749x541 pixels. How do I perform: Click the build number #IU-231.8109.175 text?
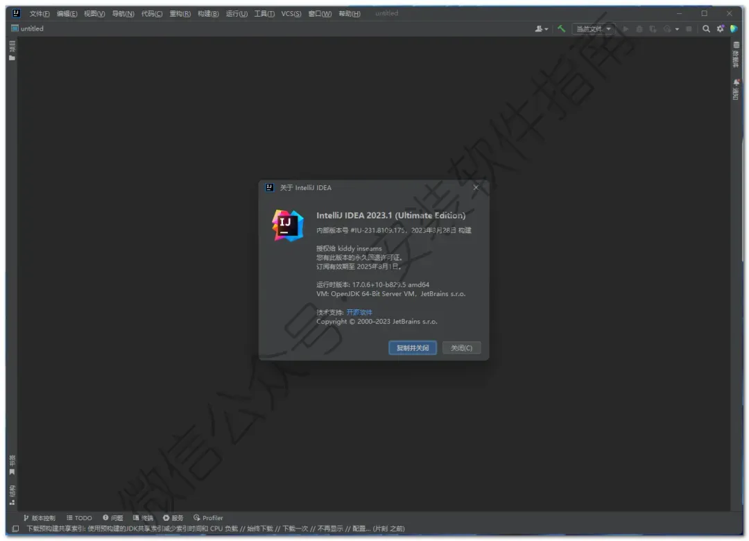pos(379,230)
